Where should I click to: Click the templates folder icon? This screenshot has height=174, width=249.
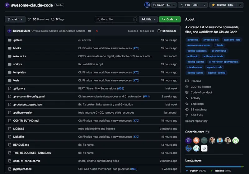10,72
